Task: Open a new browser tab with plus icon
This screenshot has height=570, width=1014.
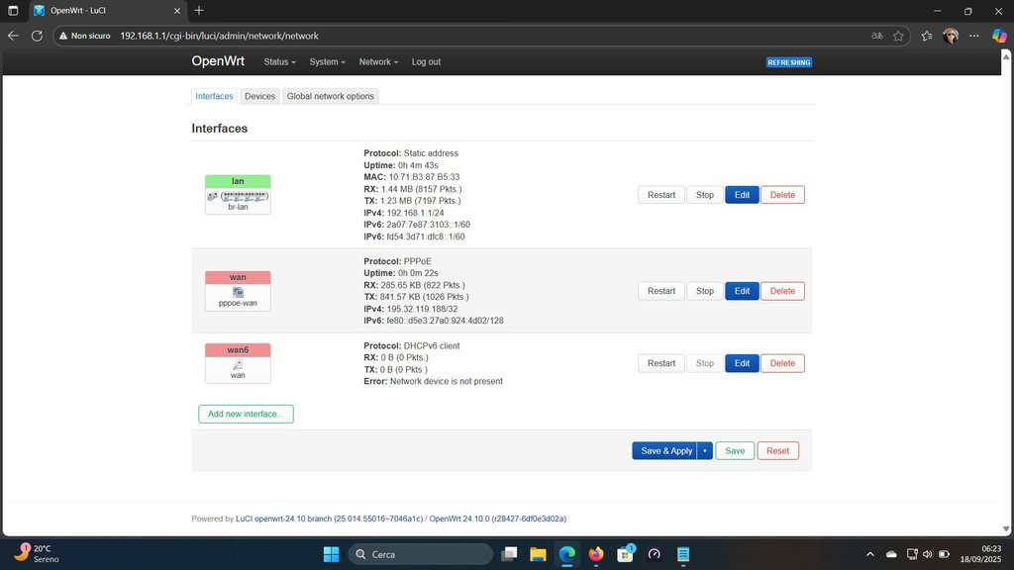Action: [x=199, y=10]
